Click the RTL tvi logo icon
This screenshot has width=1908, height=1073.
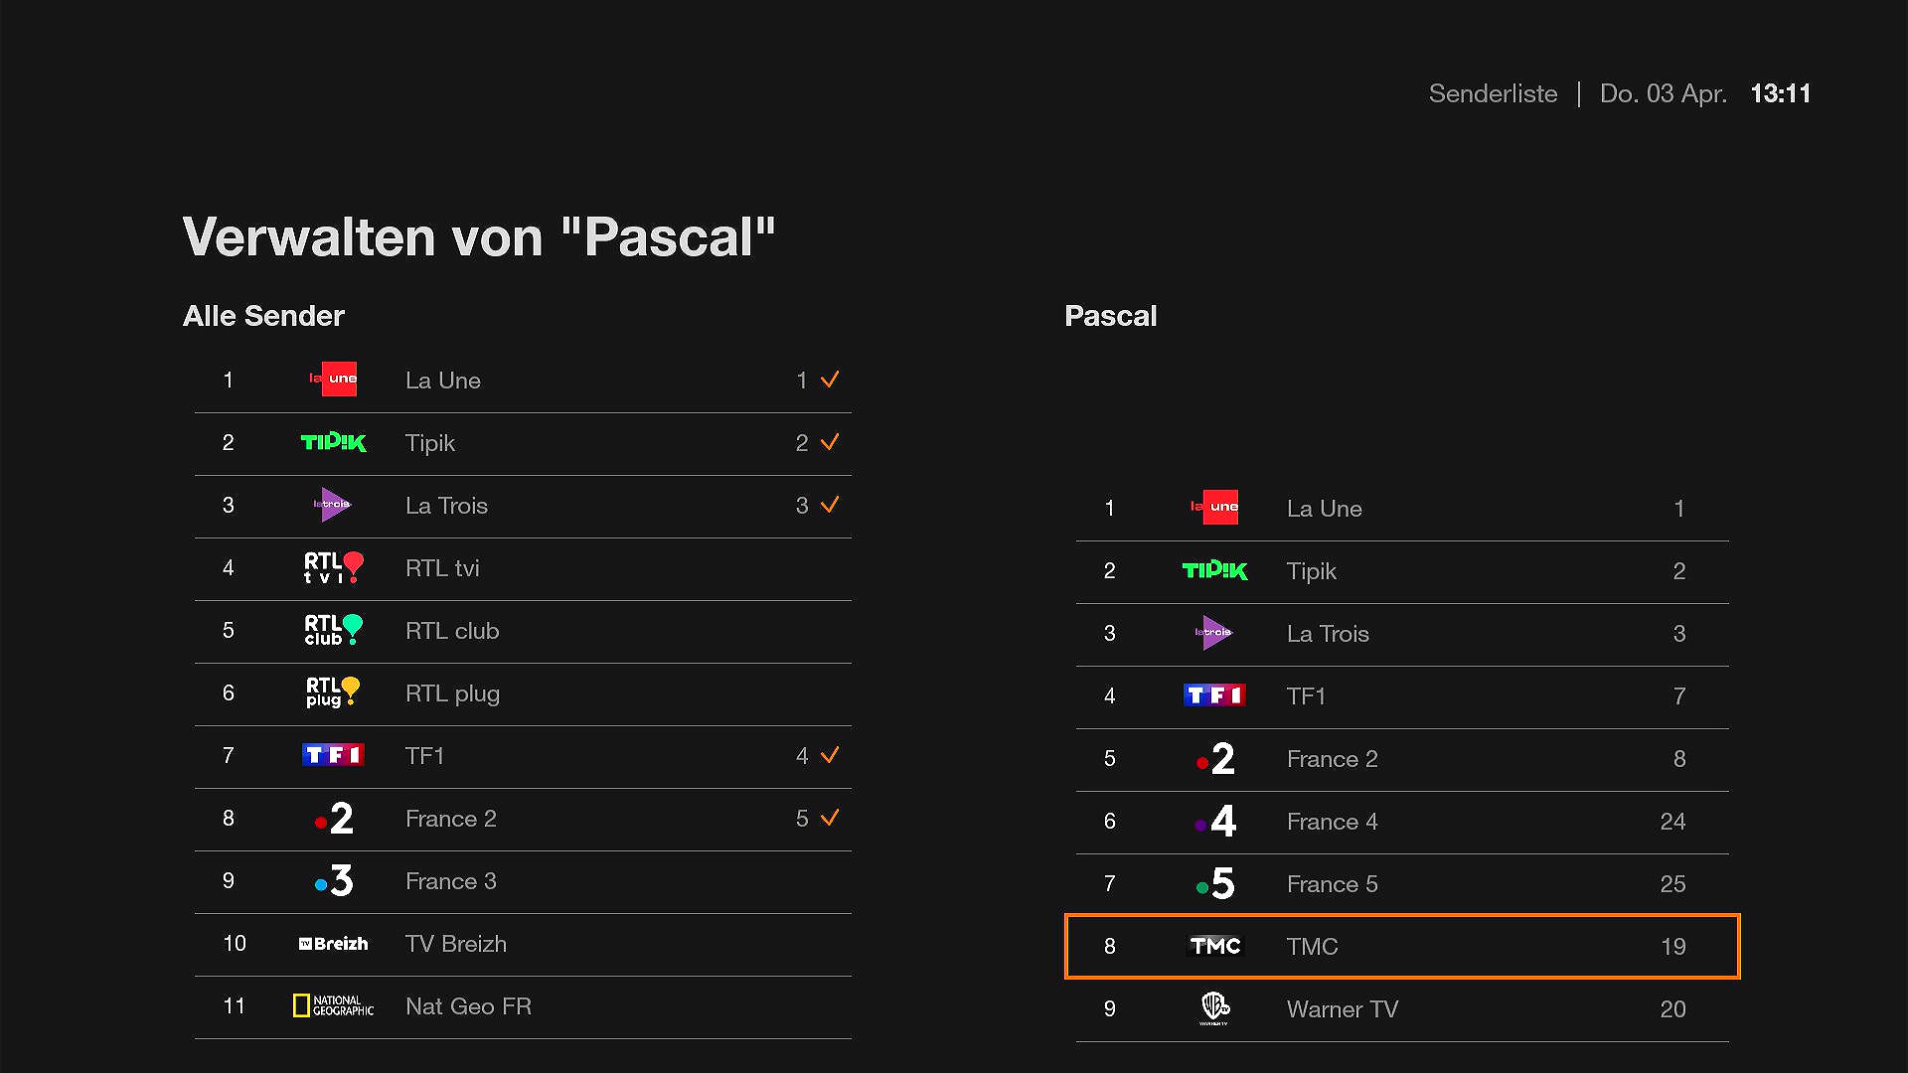pyautogui.click(x=333, y=568)
